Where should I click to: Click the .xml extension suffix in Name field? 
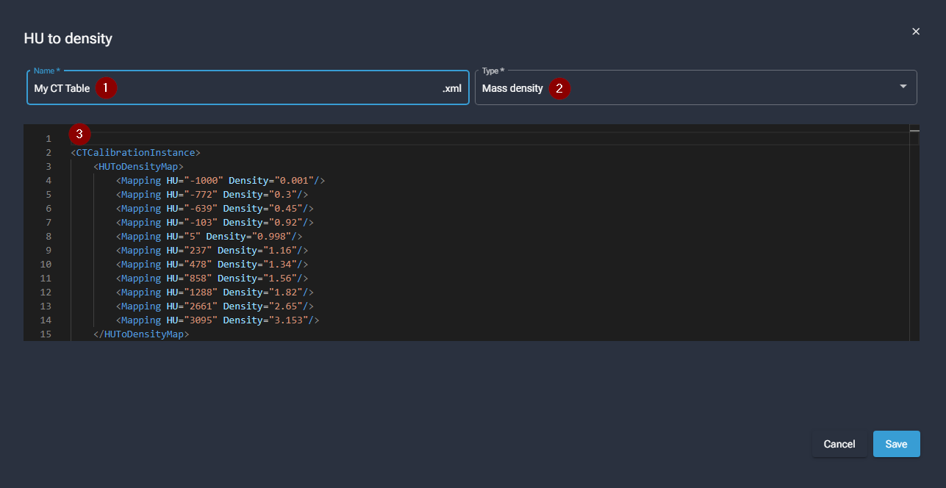(x=451, y=88)
